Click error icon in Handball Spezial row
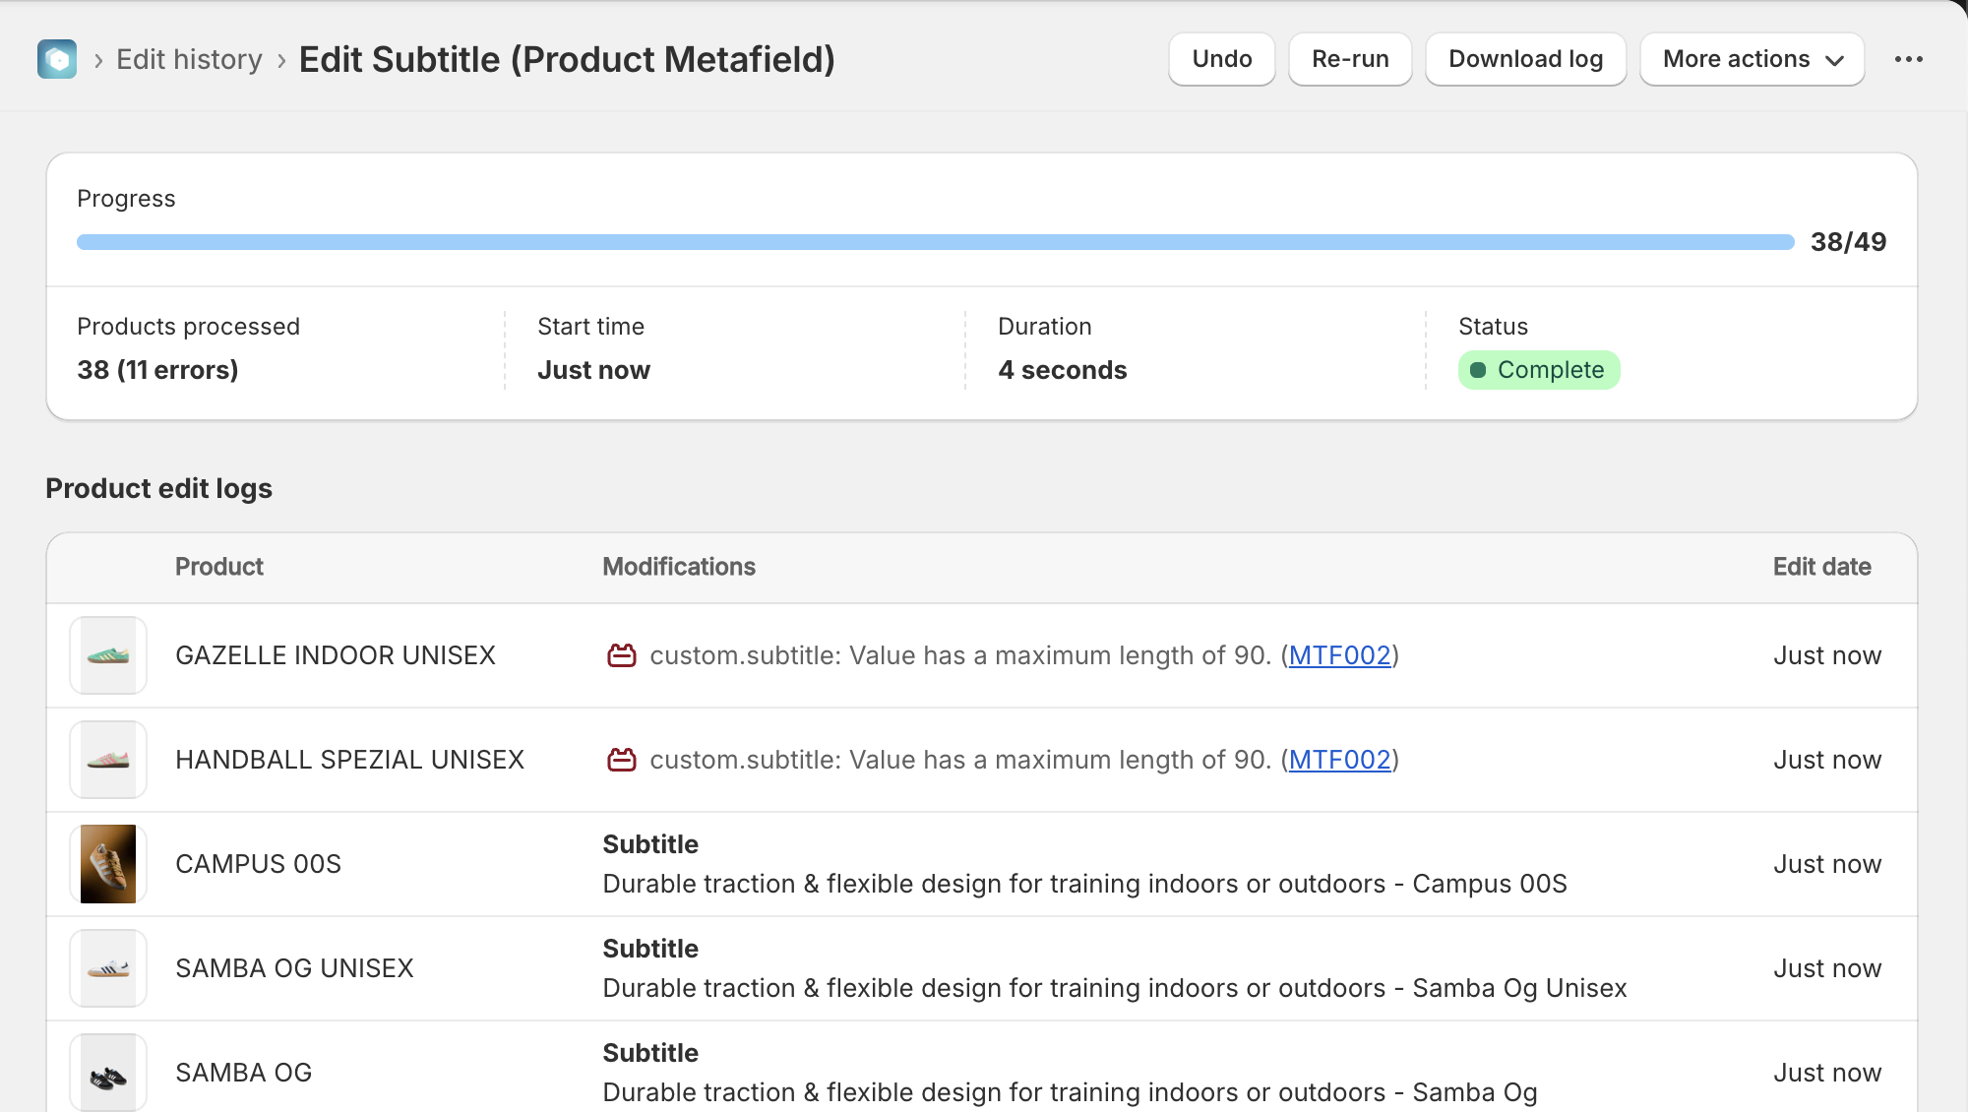Screen dimensions: 1968x1112 coord(622,760)
